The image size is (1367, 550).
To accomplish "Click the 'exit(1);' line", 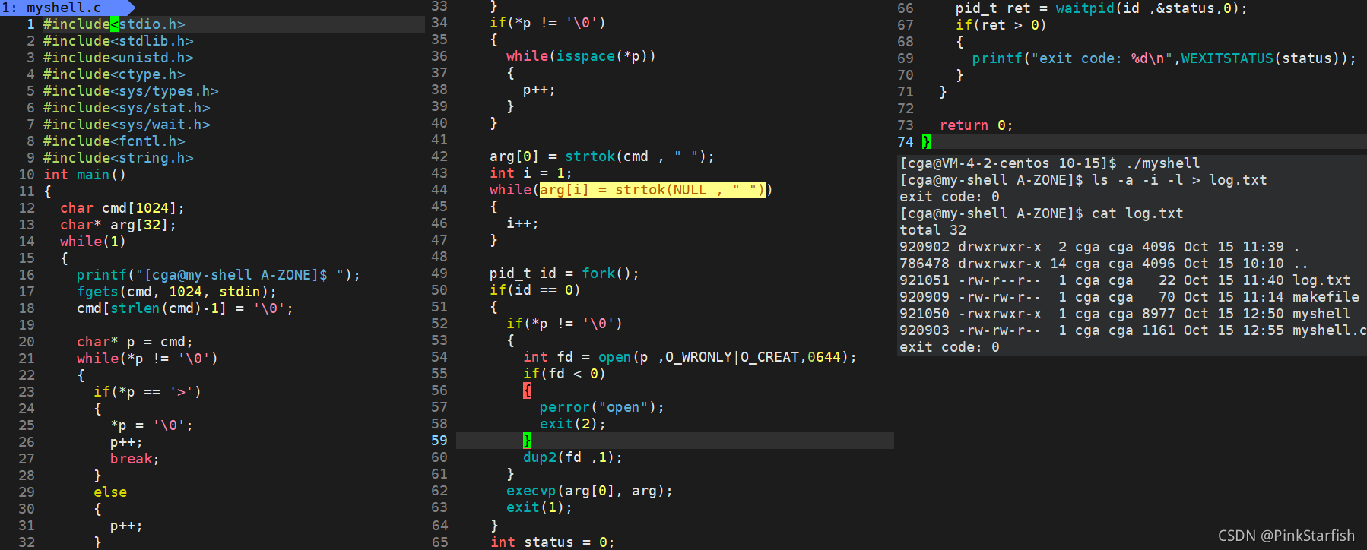I will 539,507.
